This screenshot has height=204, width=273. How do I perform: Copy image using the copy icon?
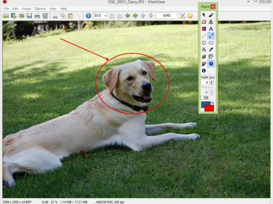click(63, 16)
